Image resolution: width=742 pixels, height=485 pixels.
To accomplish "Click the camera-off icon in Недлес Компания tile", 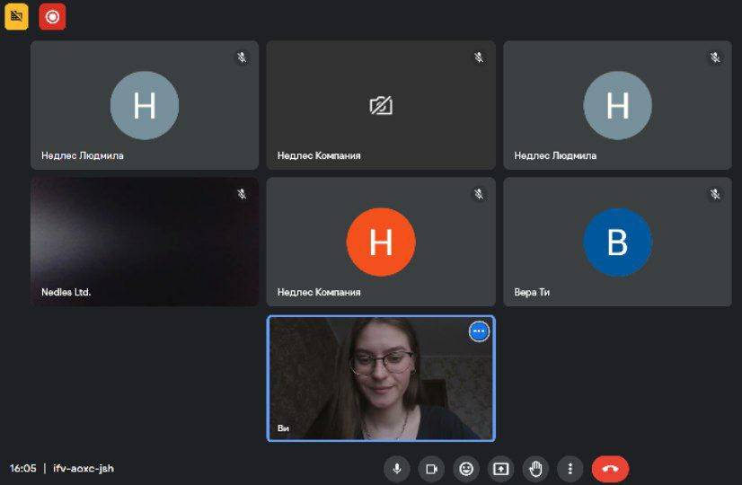I will tap(381, 106).
